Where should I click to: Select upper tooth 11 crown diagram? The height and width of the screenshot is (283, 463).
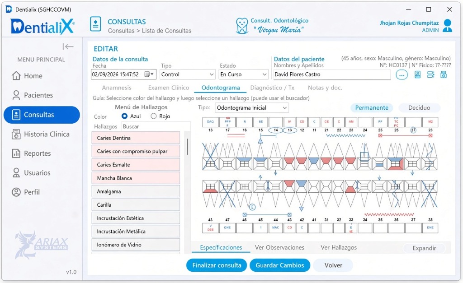tap(314, 163)
